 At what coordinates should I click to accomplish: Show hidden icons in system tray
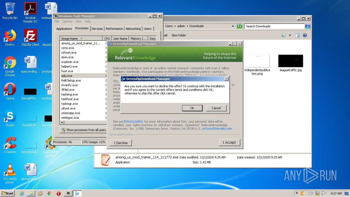pos(297,193)
